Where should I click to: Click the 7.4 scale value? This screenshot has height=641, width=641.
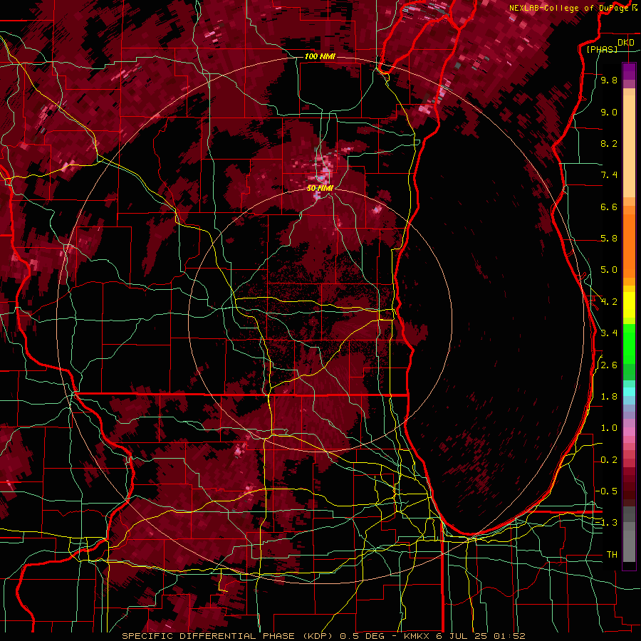tap(609, 175)
